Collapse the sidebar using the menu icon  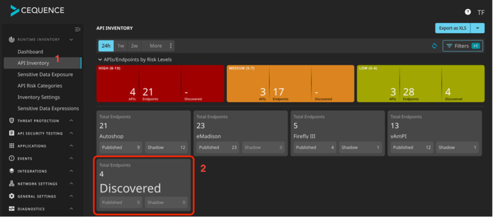[78, 29]
